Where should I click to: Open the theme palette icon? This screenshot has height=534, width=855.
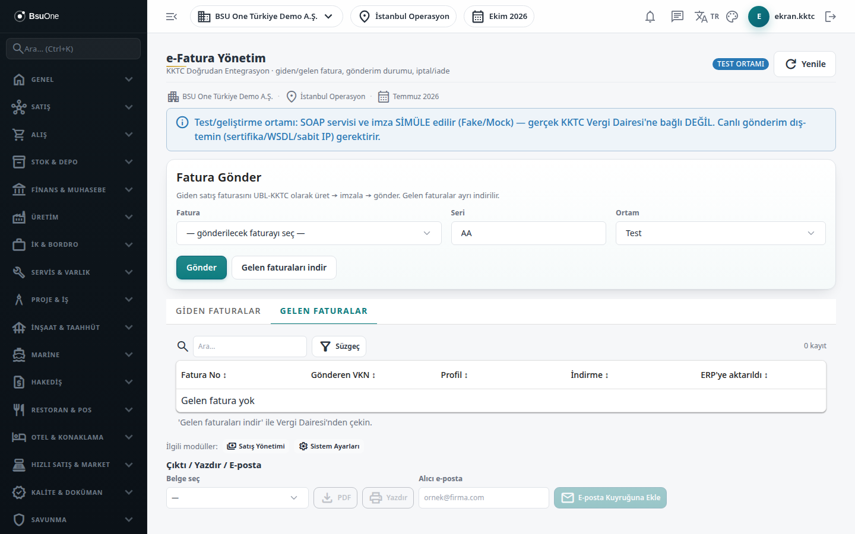point(732,17)
